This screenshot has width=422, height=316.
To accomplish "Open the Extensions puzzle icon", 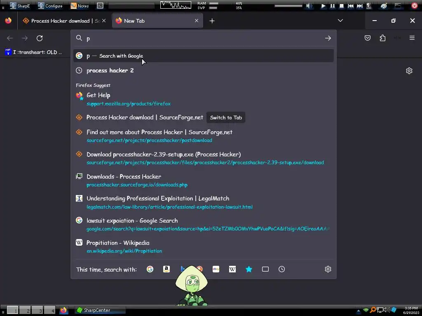I will [x=382, y=38].
